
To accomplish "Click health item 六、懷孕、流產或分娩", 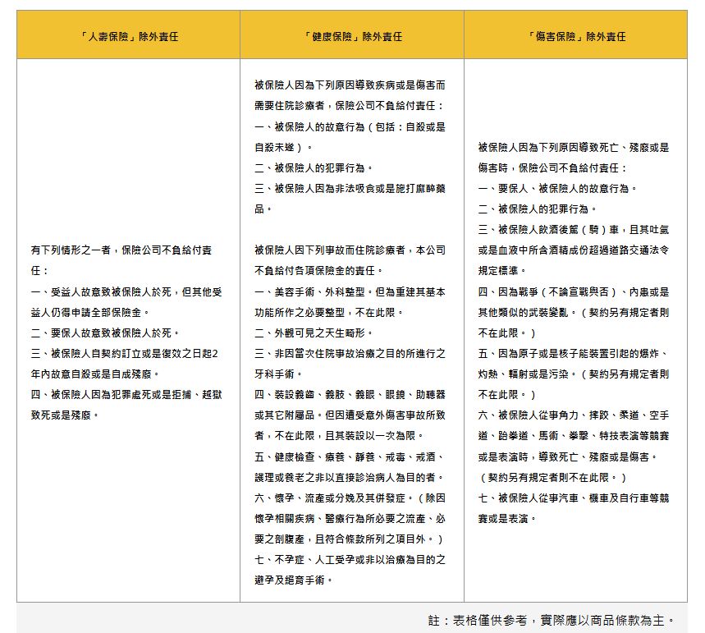I will [x=350, y=497].
